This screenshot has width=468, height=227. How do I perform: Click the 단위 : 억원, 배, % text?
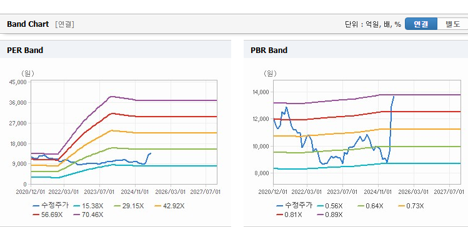[373, 24]
